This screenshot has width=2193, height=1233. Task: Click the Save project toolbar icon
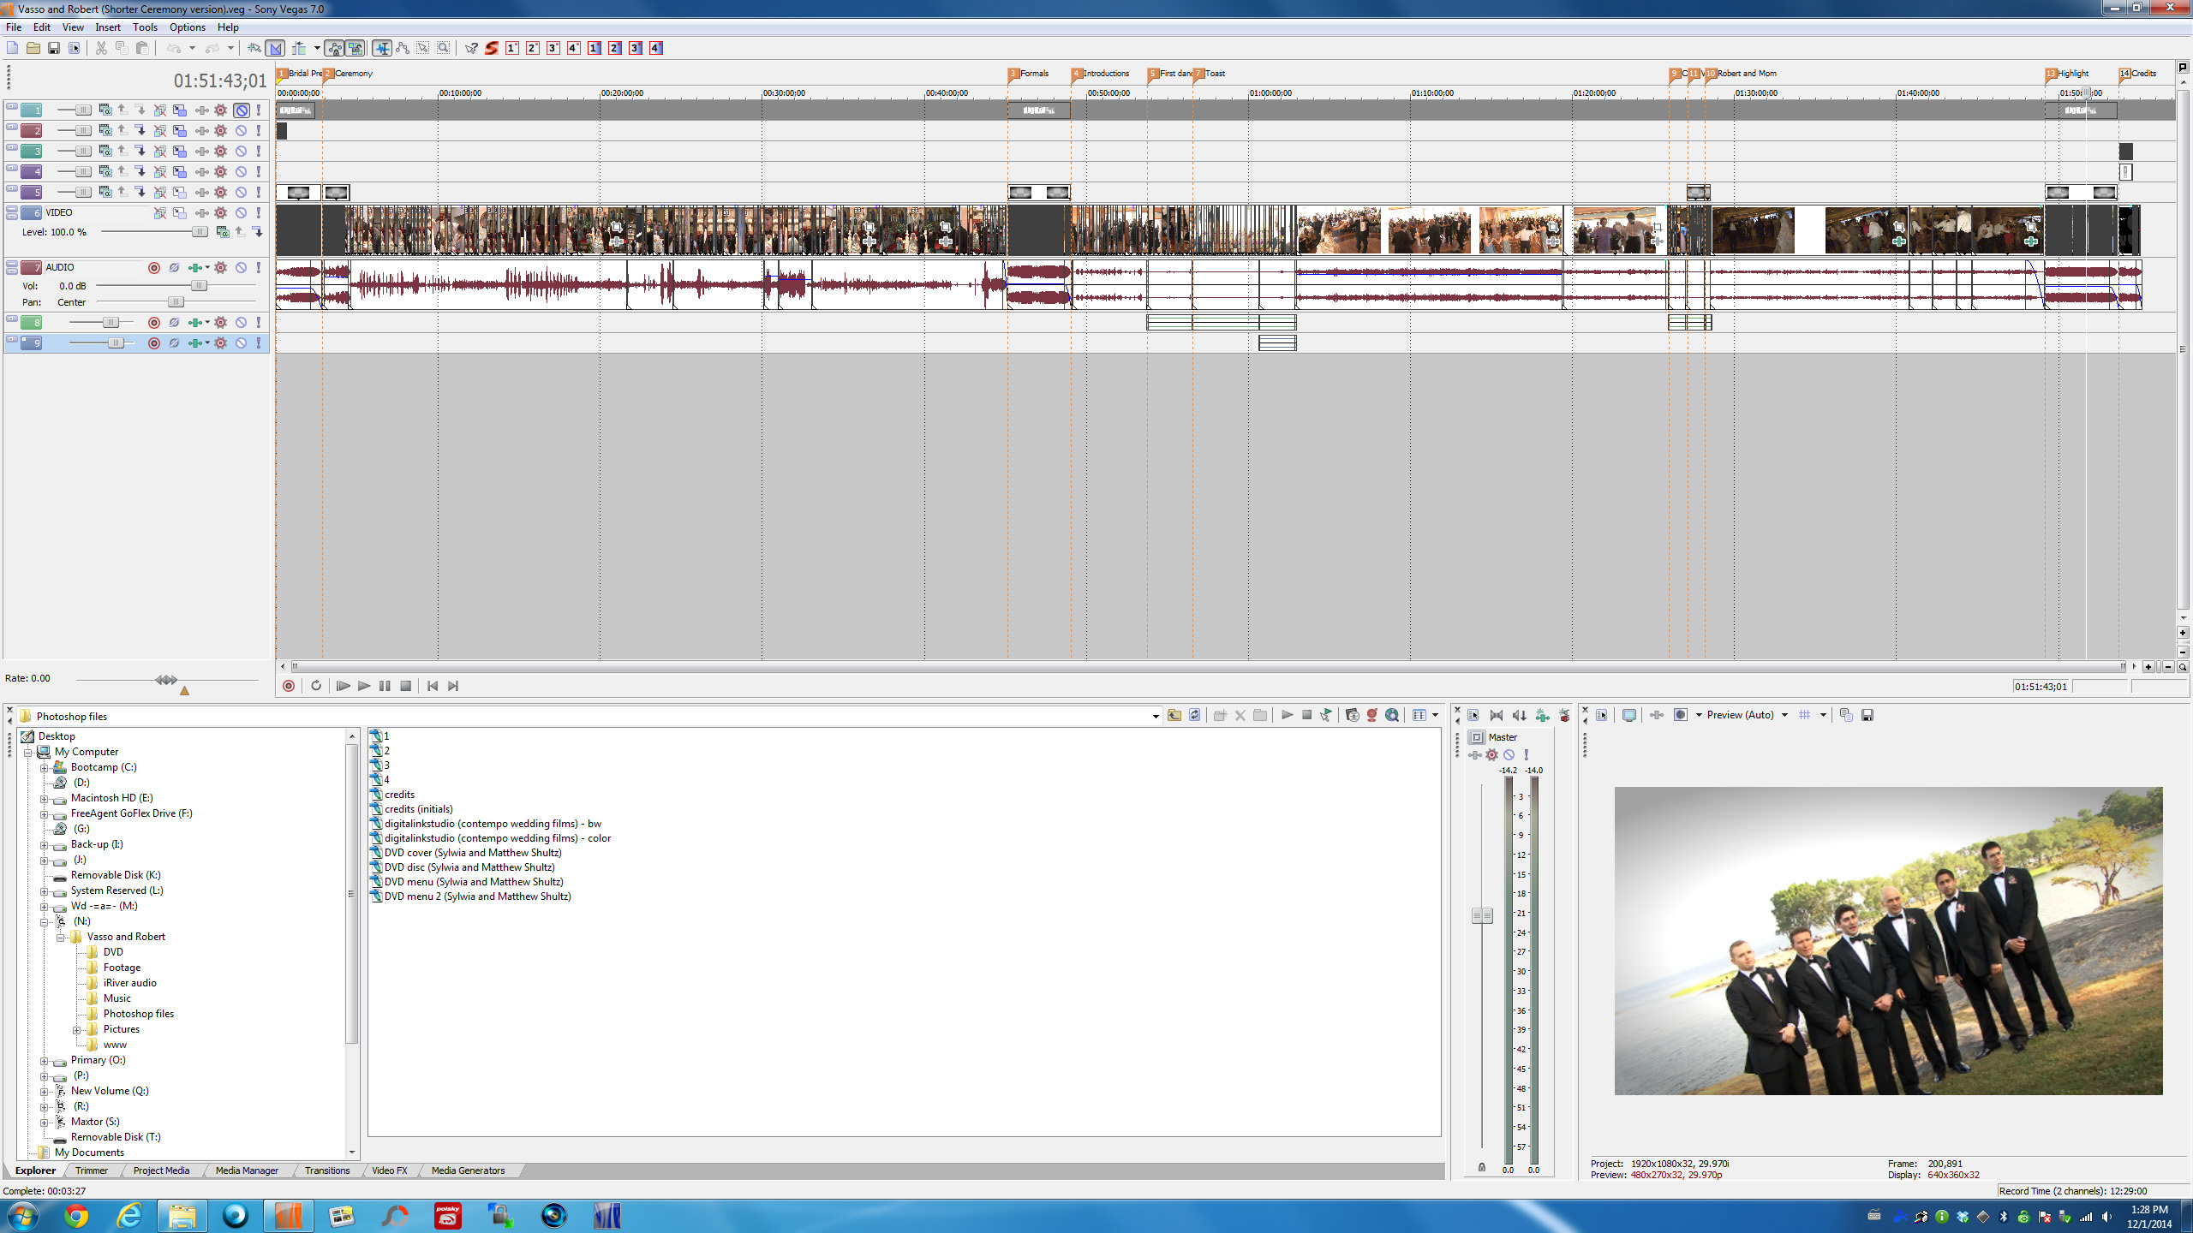click(x=53, y=48)
